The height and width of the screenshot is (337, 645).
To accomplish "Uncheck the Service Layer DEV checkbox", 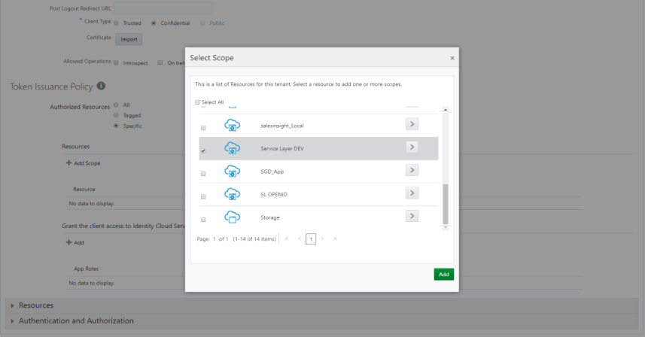I will pos(203,151).
